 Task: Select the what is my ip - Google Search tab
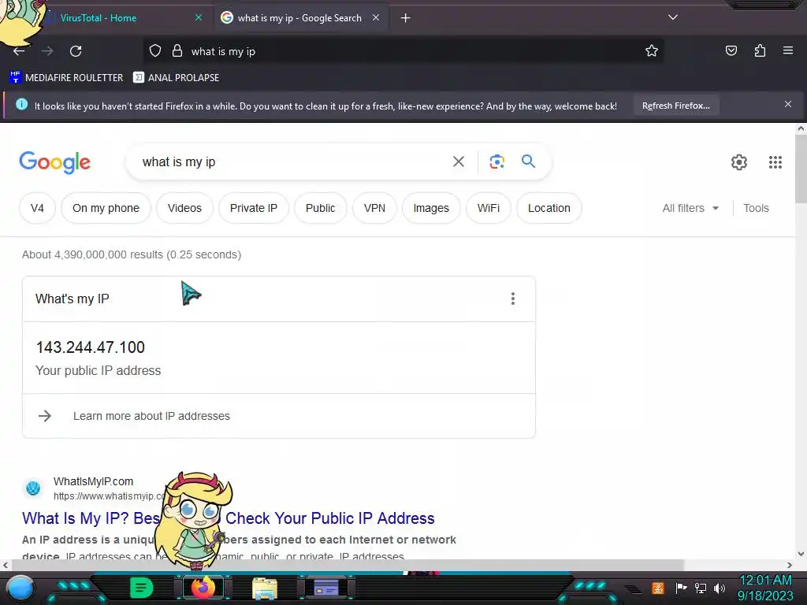click(299, 18)
